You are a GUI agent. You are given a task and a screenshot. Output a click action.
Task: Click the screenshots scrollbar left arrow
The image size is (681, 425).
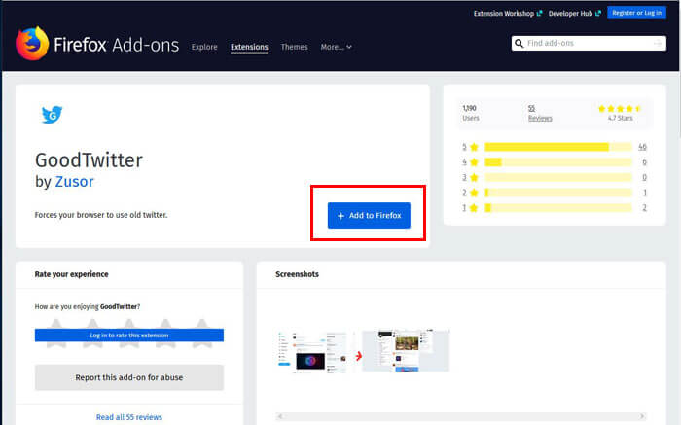[x=280, y=416]
